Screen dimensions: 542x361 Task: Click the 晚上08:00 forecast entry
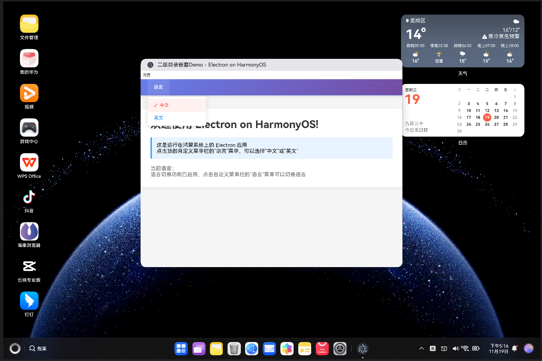(x=510, y=54)
